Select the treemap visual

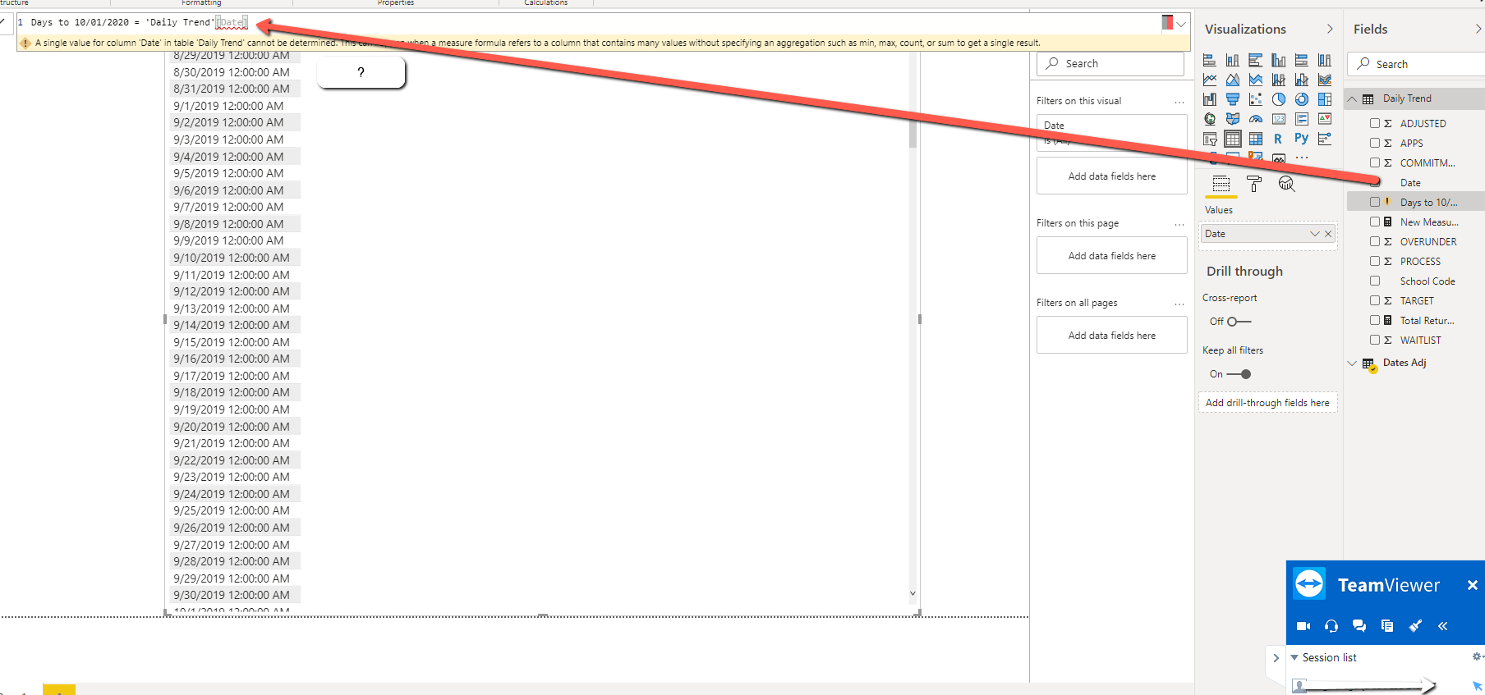1325,99
